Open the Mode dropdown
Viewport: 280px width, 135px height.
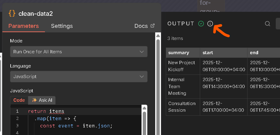[79, 52]
